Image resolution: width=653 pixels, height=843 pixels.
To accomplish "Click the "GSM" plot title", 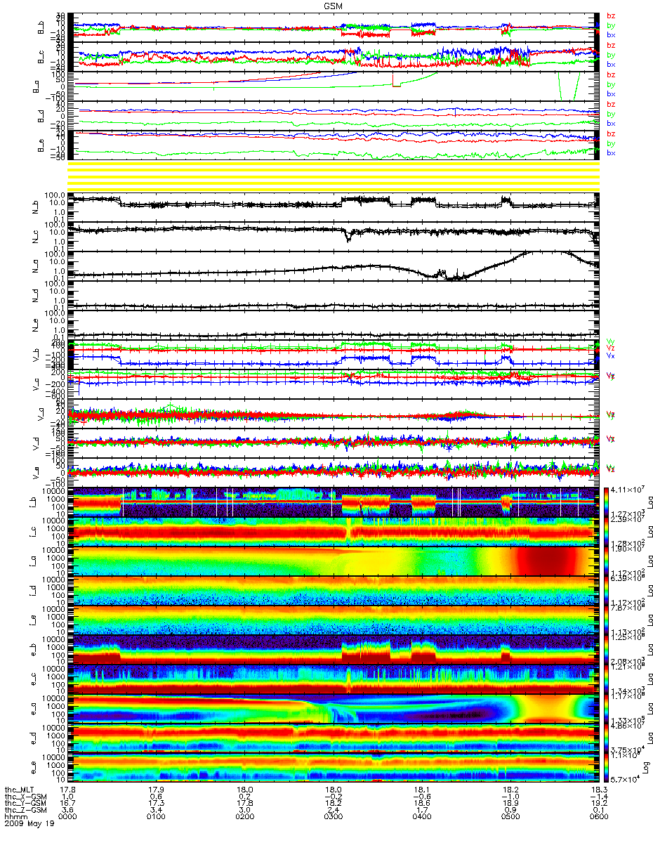I will 334,6.
